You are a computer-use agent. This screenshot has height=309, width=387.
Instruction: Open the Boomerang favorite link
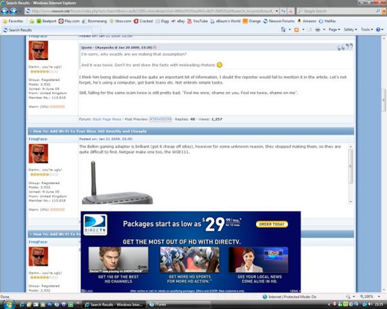click(x=95, y=21)
